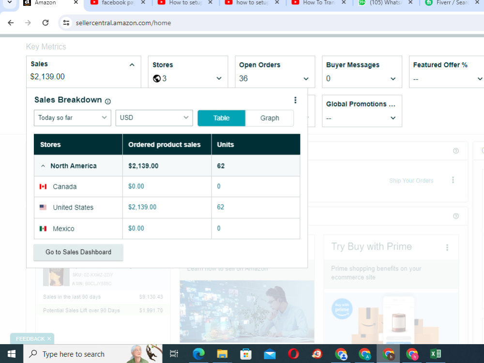Image resolution: width=484 pixels, height=363 pixels.
Task: Open Task View on the taskbar
Action: click(174, 354)
